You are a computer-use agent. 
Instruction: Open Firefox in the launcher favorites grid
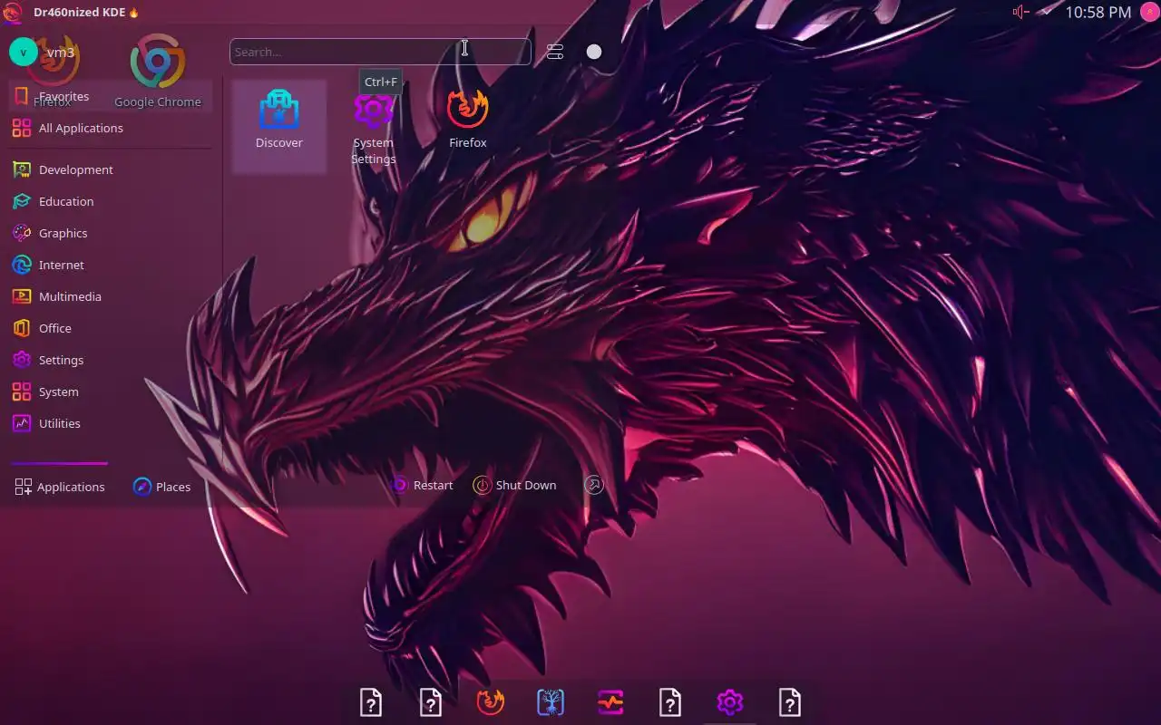click(468, 126)
